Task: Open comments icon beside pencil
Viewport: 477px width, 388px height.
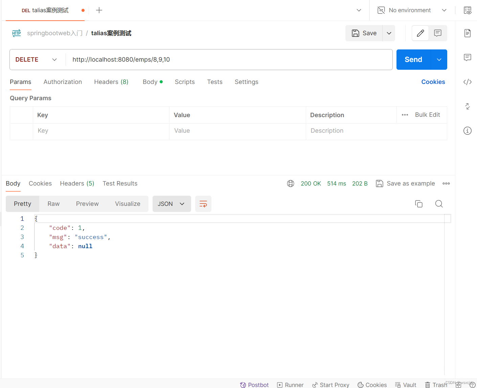Action: (438, 33)
